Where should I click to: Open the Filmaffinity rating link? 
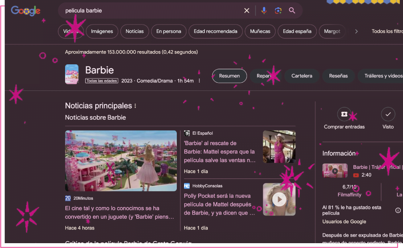(x=349, y=195)
